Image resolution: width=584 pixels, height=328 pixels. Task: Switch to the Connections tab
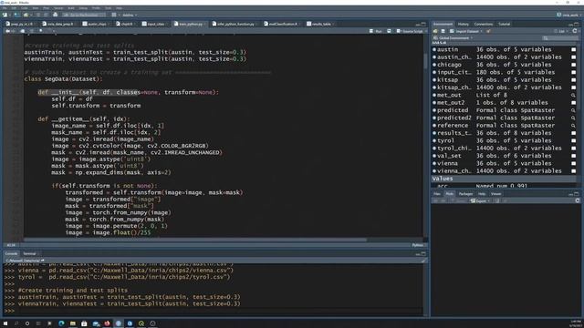pyautogui.click(x=484, y=24)
